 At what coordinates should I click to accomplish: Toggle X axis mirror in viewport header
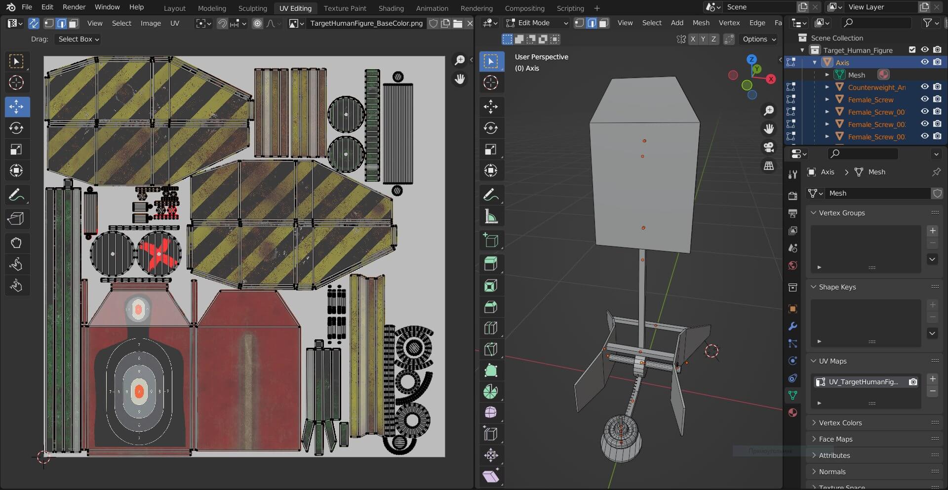coord(693,39)
